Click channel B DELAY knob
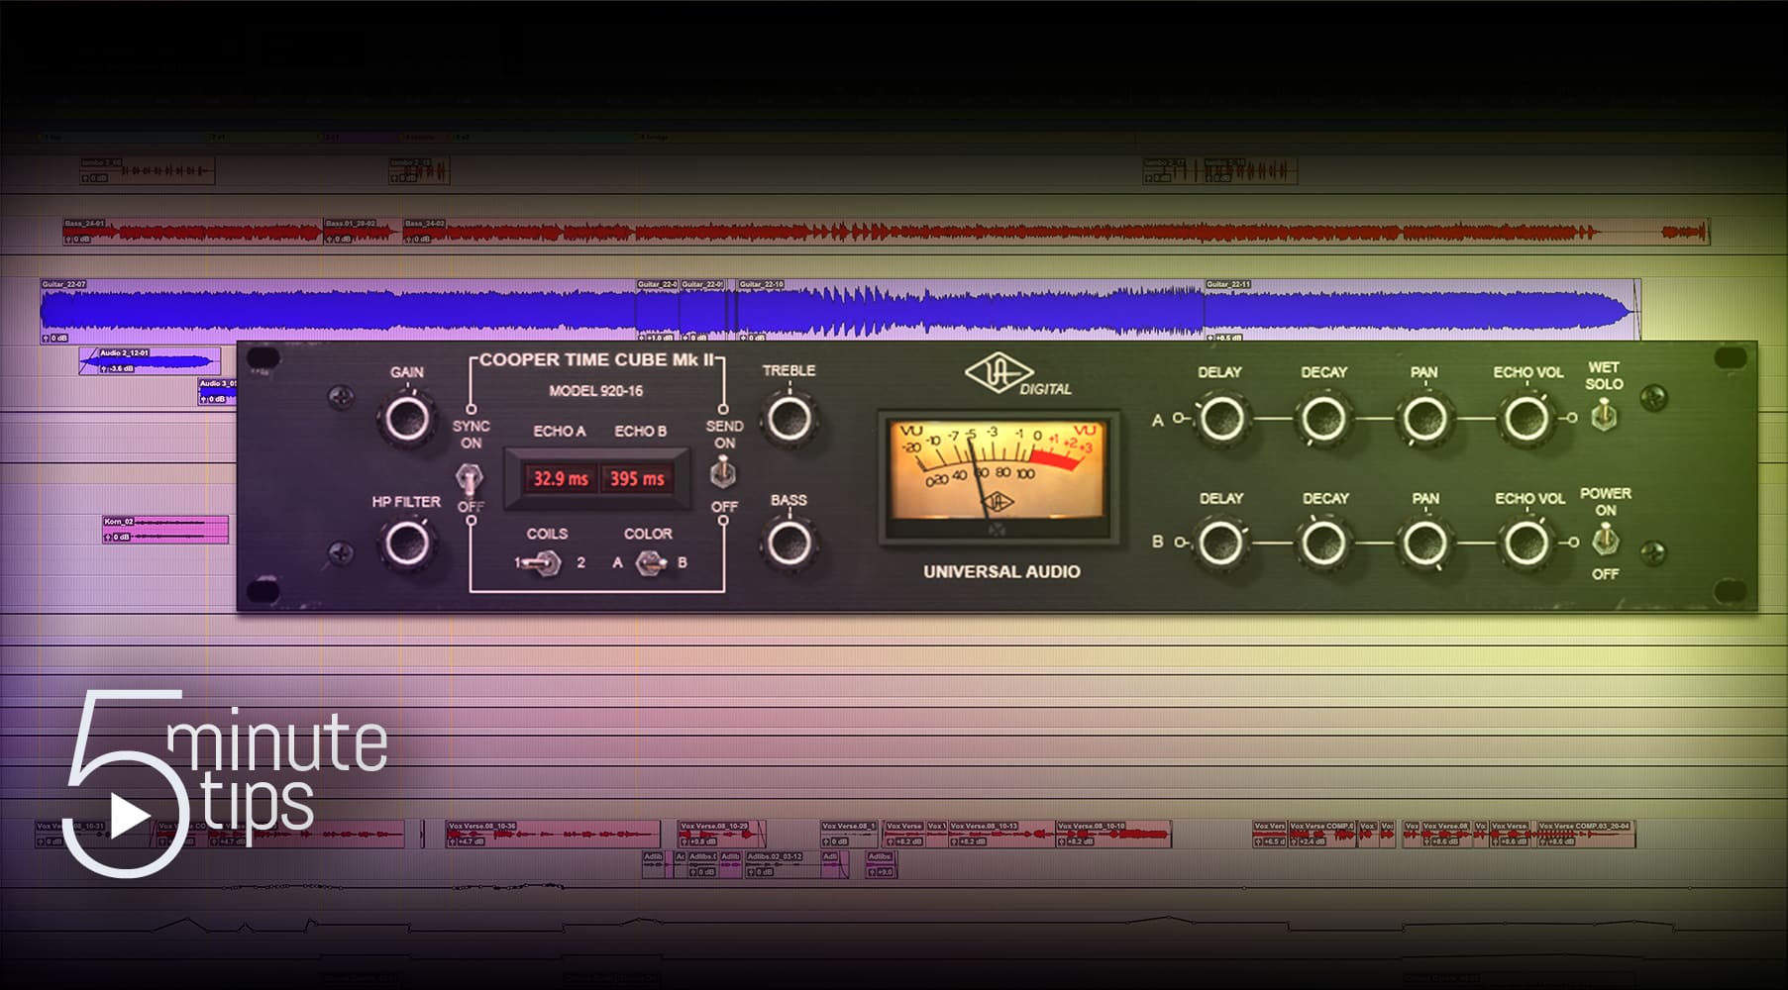1788x990 pixels. (1220, 544)
